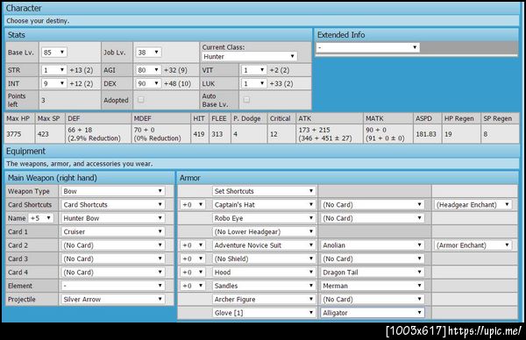Open the INT 9 dropdown
This screenshot has height=340, width=526.
53,83
